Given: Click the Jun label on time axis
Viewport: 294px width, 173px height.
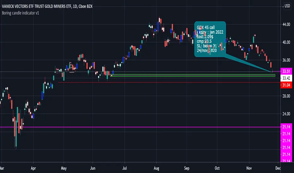Looking at the screenshot, I should [x=93, y=168].
